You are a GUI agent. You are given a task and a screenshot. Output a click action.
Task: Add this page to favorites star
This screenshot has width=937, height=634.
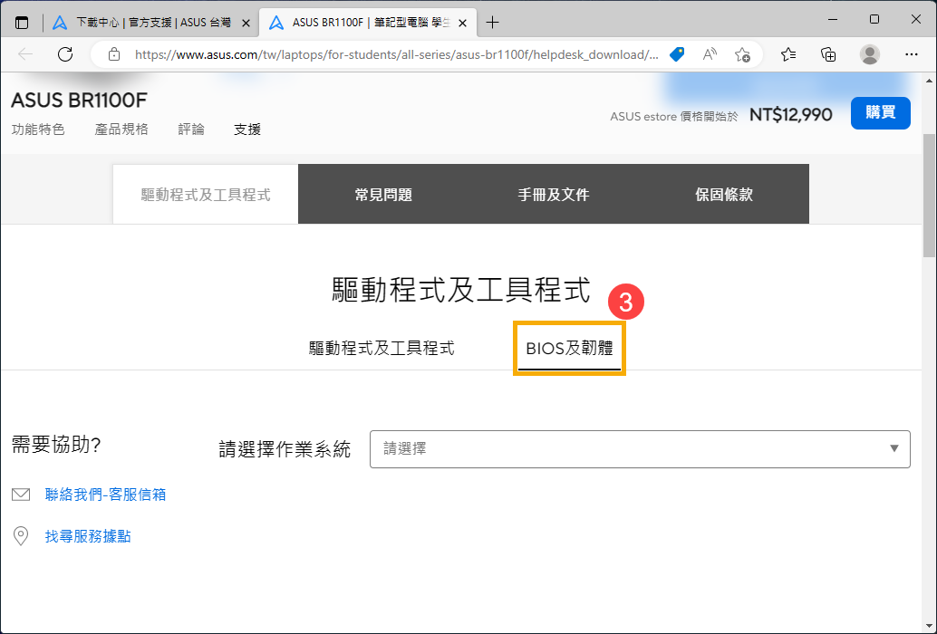tap(742, 54)
